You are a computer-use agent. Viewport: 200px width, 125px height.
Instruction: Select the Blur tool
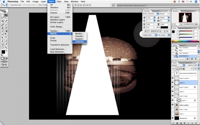point(2,34)
